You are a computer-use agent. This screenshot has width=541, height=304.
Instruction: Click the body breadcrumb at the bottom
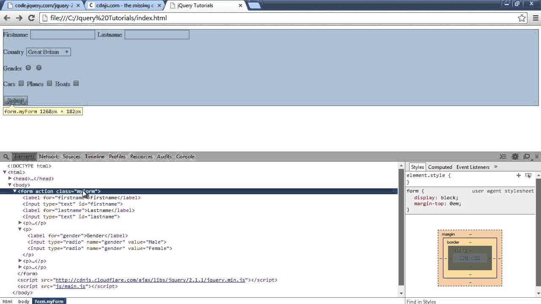tap(24, 301)
